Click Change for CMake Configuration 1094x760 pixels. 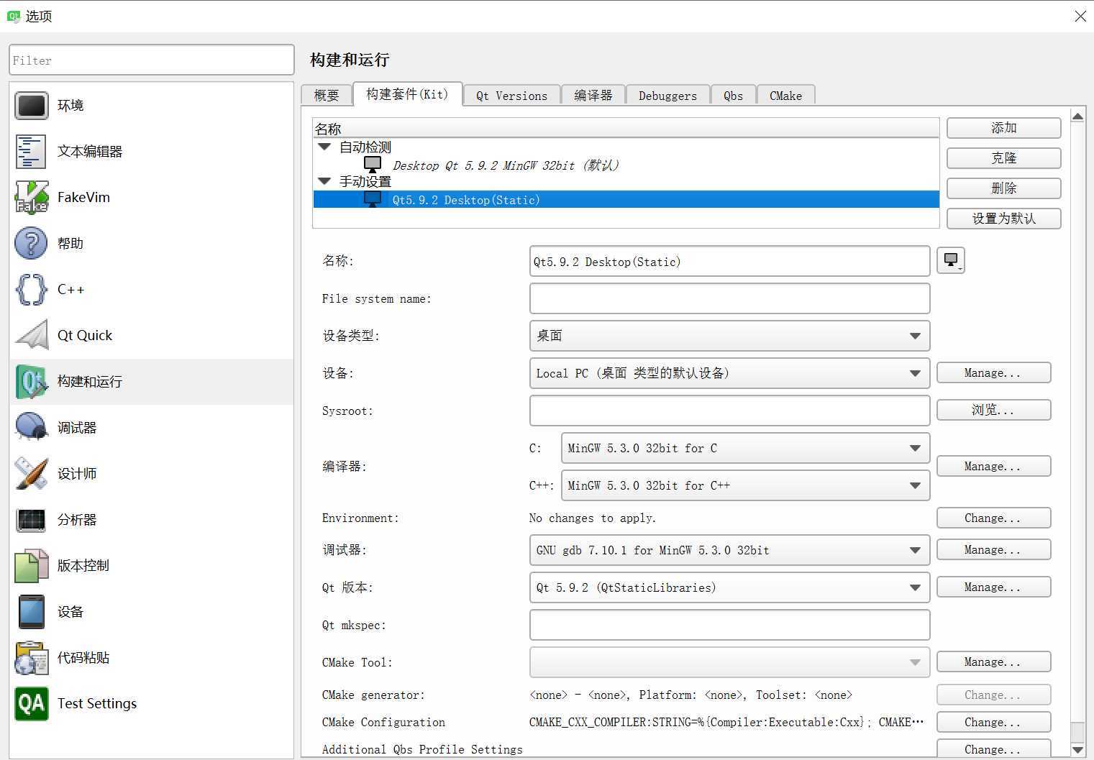(993, 722)
